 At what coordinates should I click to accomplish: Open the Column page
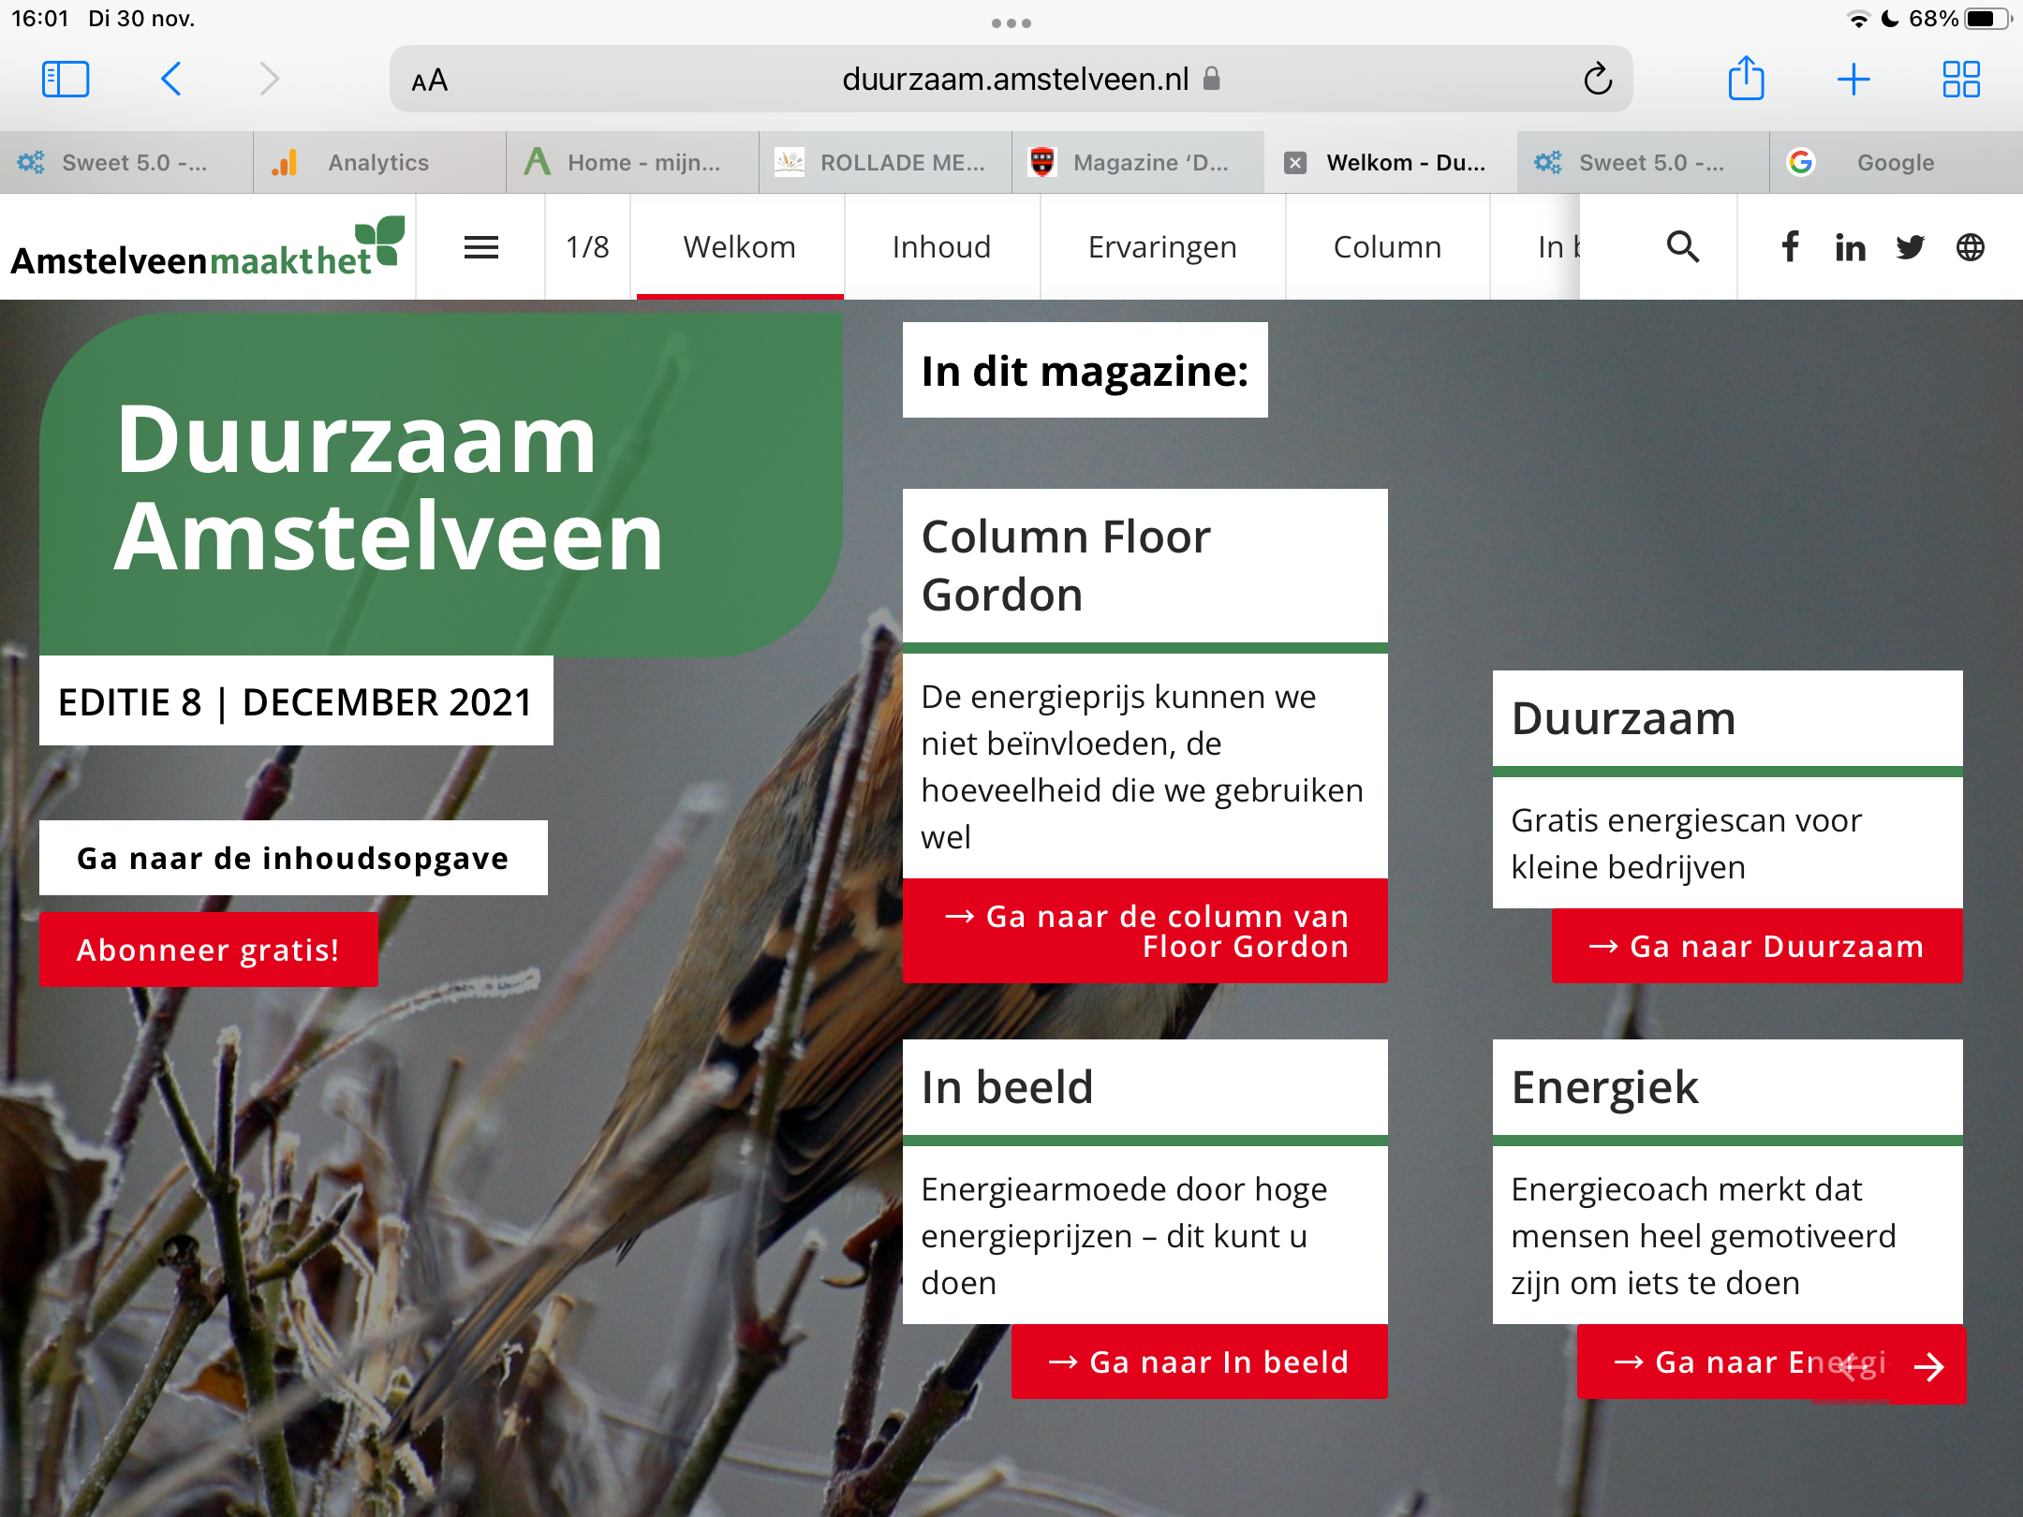pyautogui.click(x=1387, y=247)
